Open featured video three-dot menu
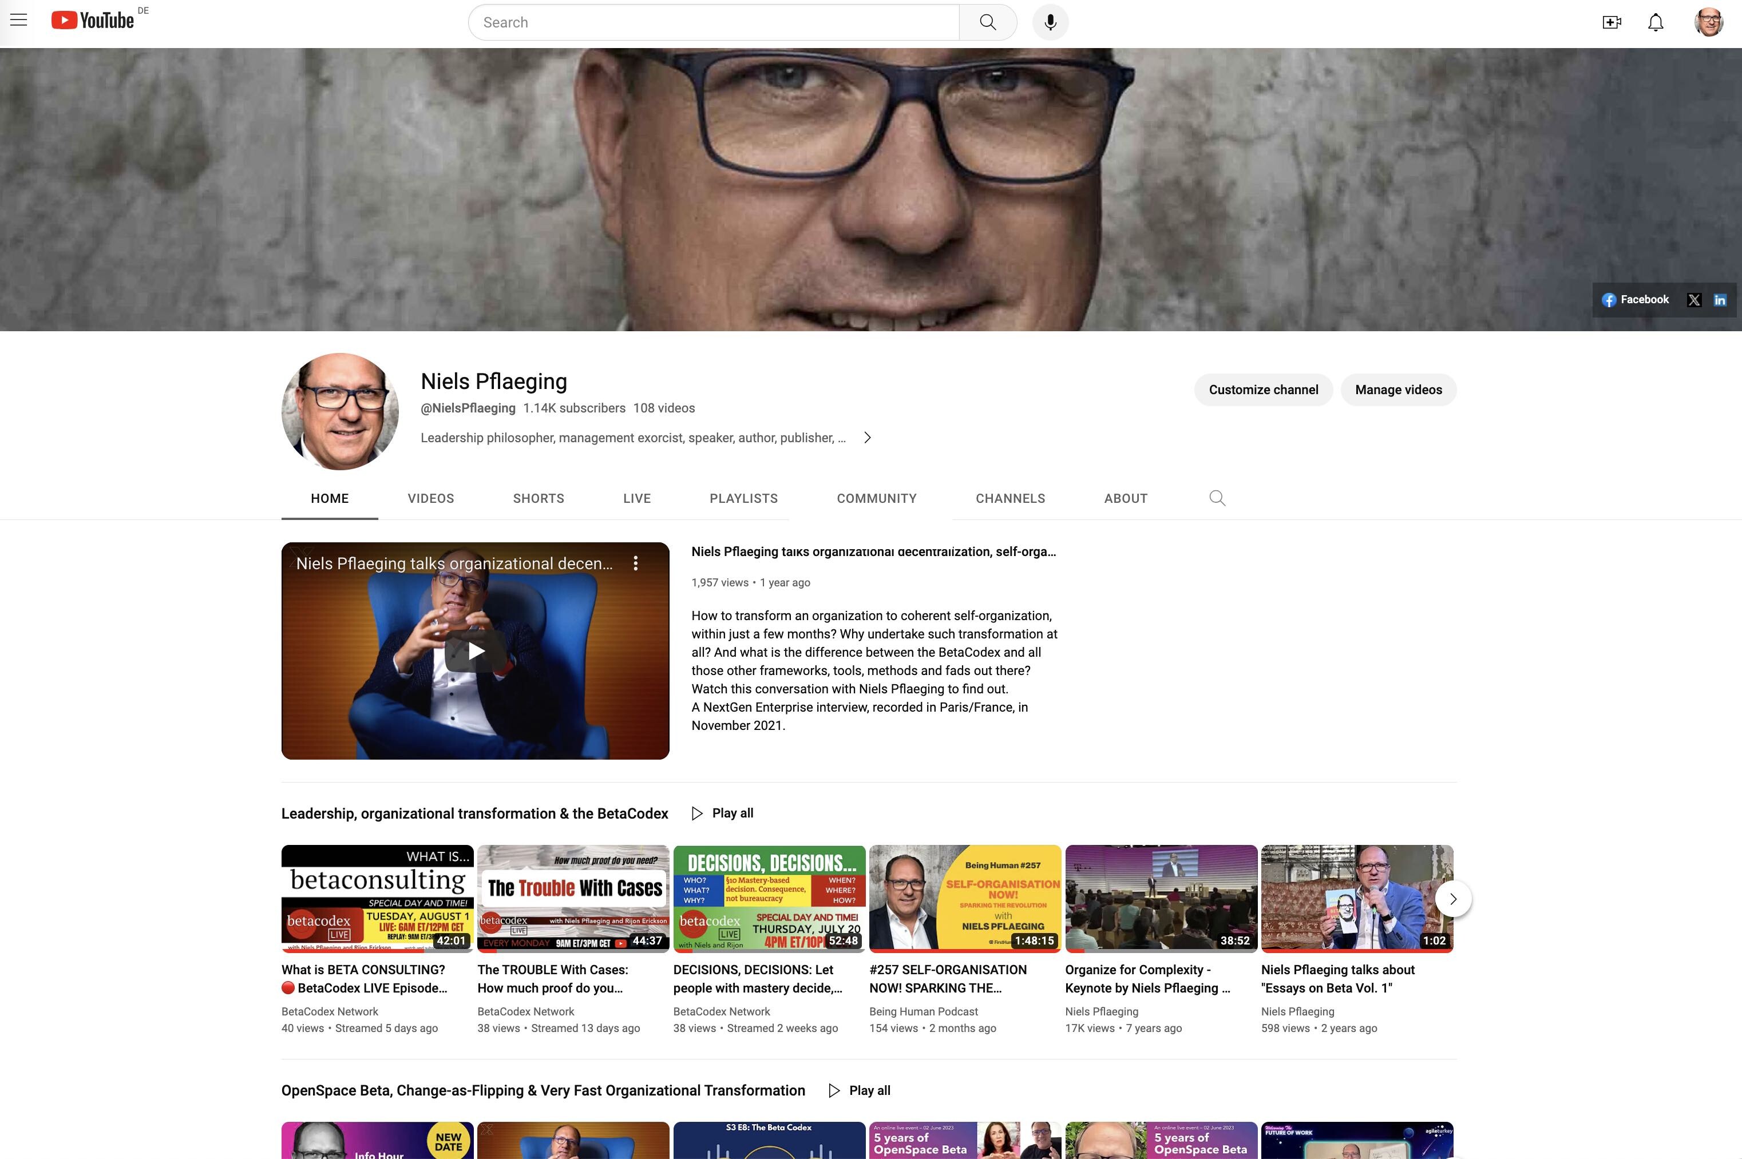Image resolution: width=1742 pixels, height=1159 pixels. point(635,563)
